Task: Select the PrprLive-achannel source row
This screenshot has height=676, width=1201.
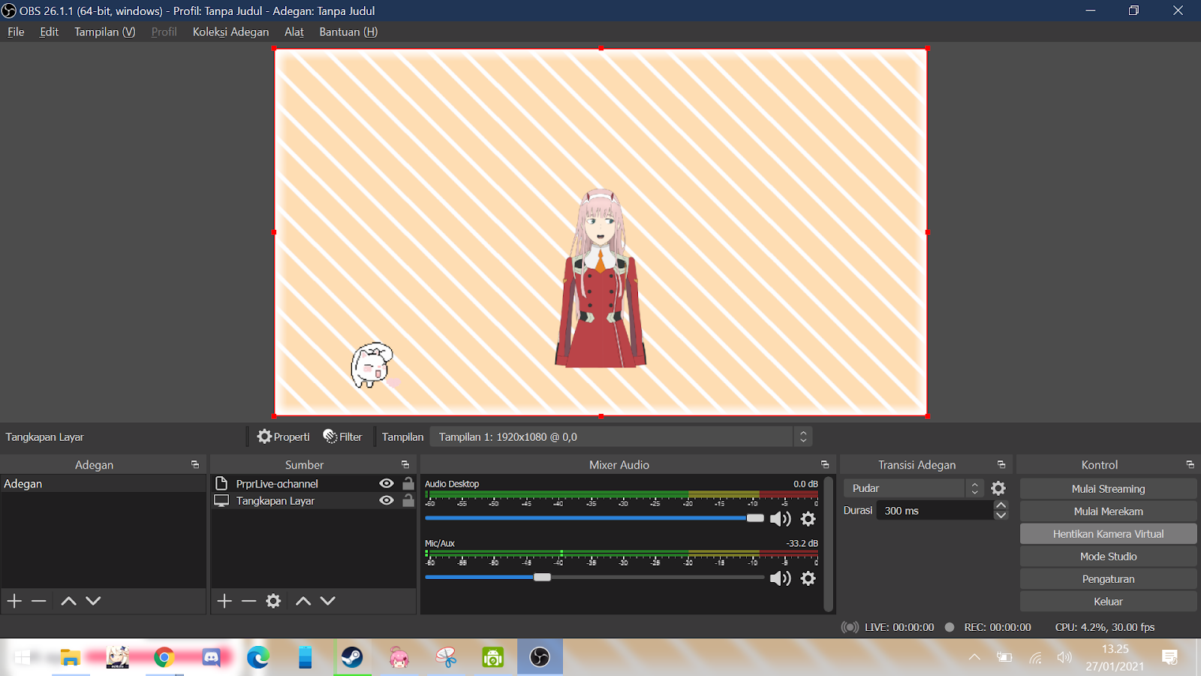Action: coord(313,484)
